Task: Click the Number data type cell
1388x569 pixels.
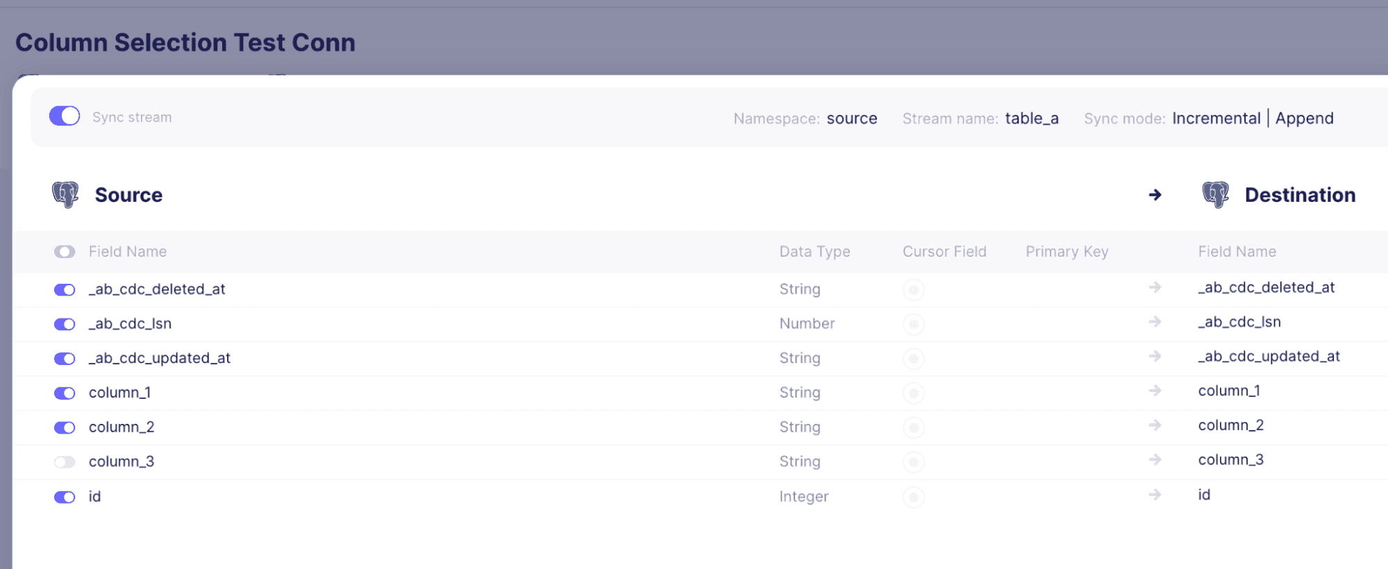Action: (807, 324)
